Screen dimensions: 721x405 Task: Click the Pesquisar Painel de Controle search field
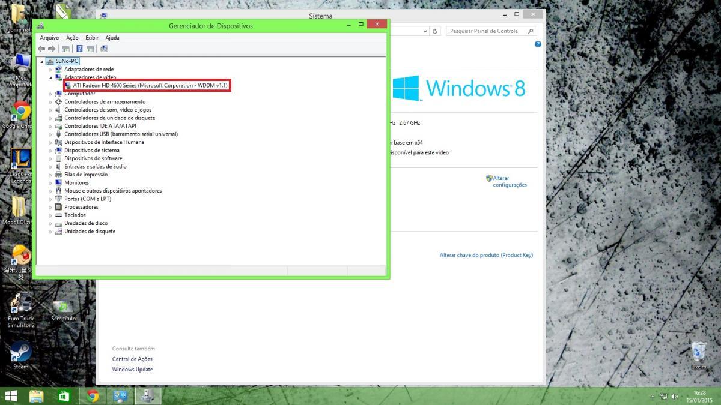pyautogui.click(x=491, y=31)
